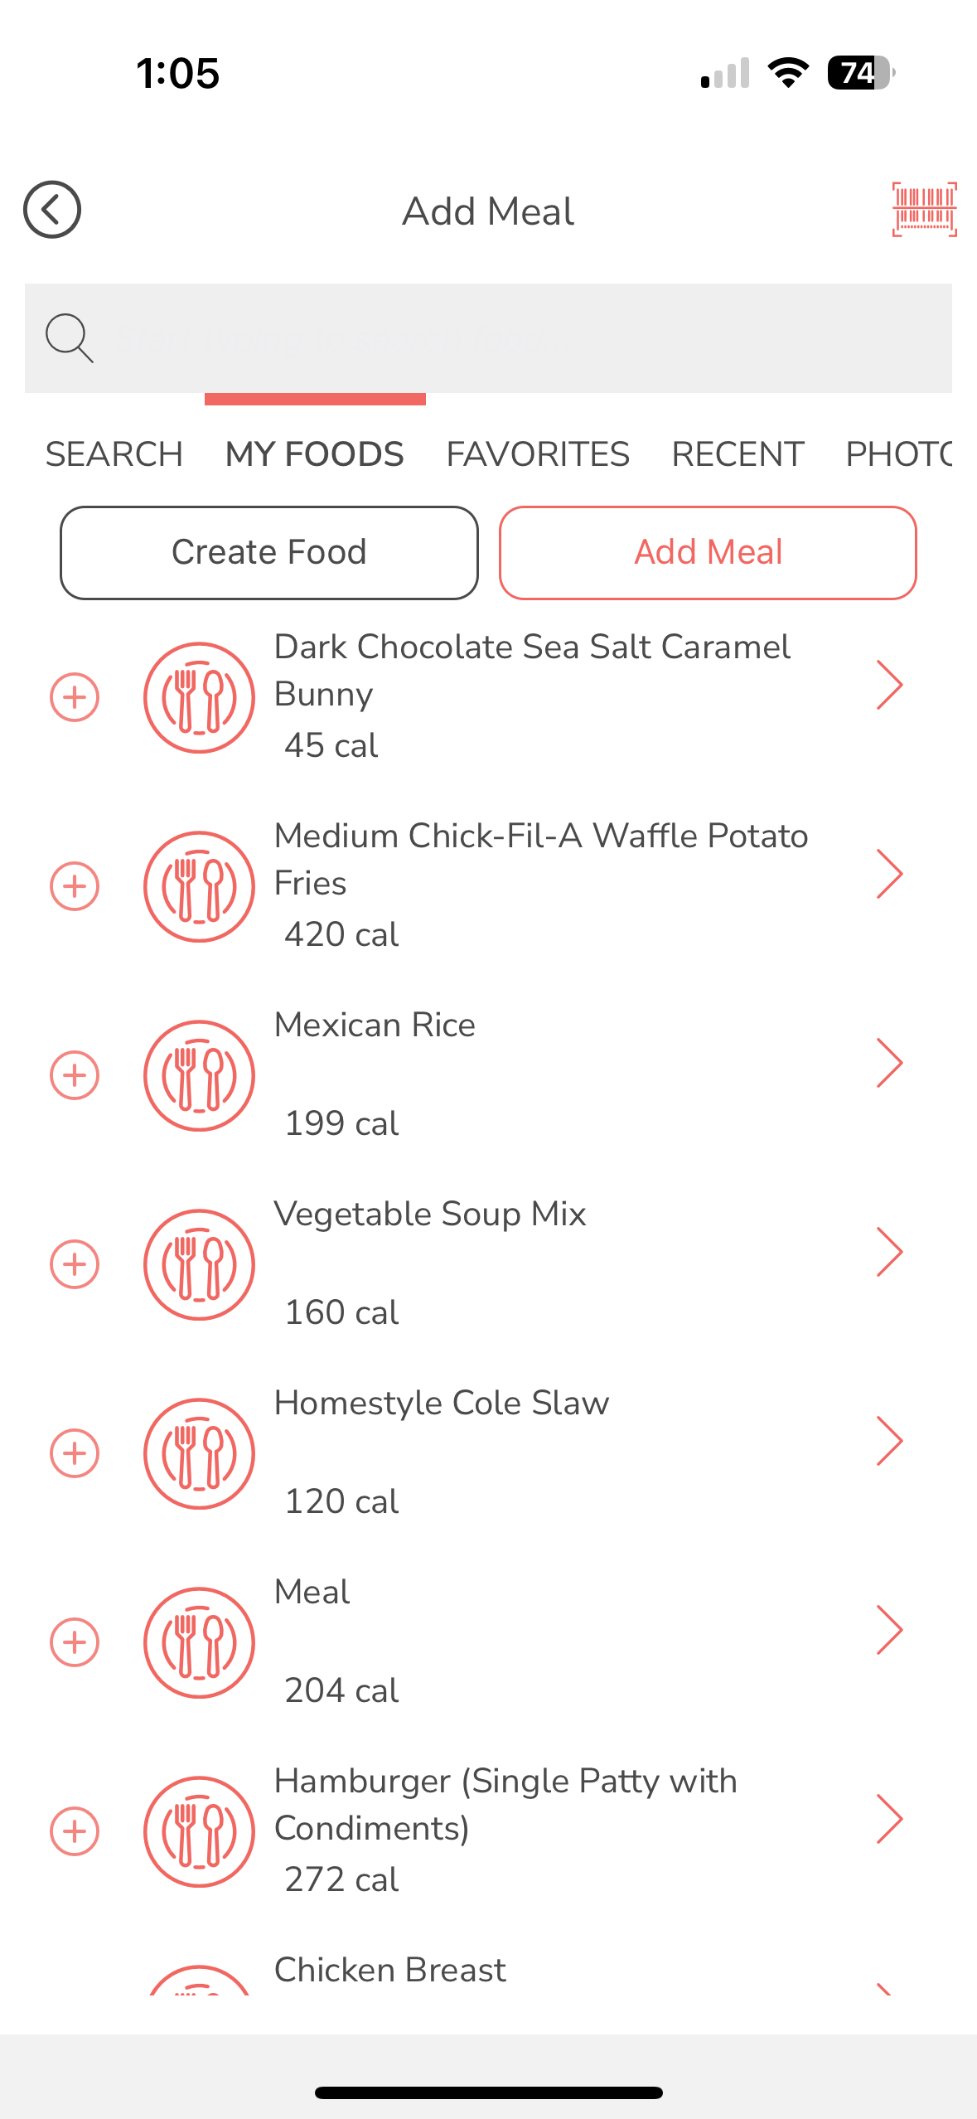Open Vegetable Soup Mix details arrow

tap(888, 1253)
